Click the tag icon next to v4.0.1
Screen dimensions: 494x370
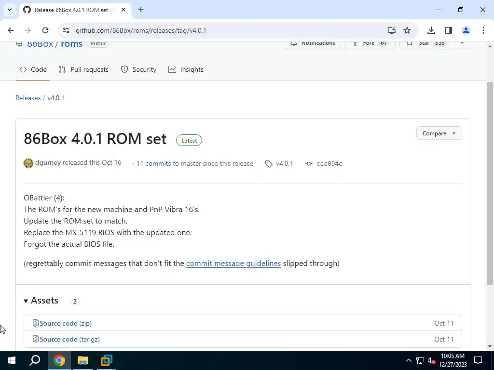(269, 164)
